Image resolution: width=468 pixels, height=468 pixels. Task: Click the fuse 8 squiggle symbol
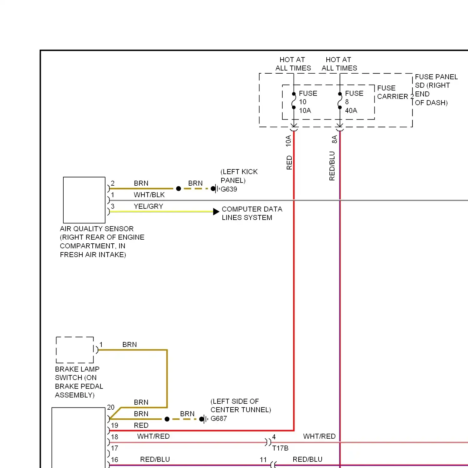(x=340, y=100)
